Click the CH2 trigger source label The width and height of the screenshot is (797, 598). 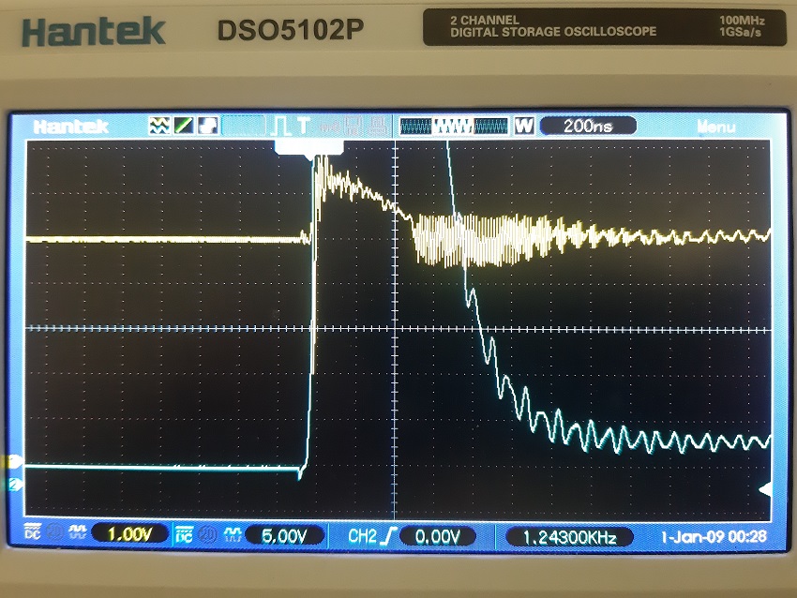coord(363,536)
